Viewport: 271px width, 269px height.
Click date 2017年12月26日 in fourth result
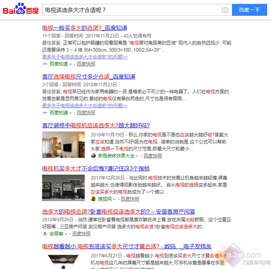point(107,178)
